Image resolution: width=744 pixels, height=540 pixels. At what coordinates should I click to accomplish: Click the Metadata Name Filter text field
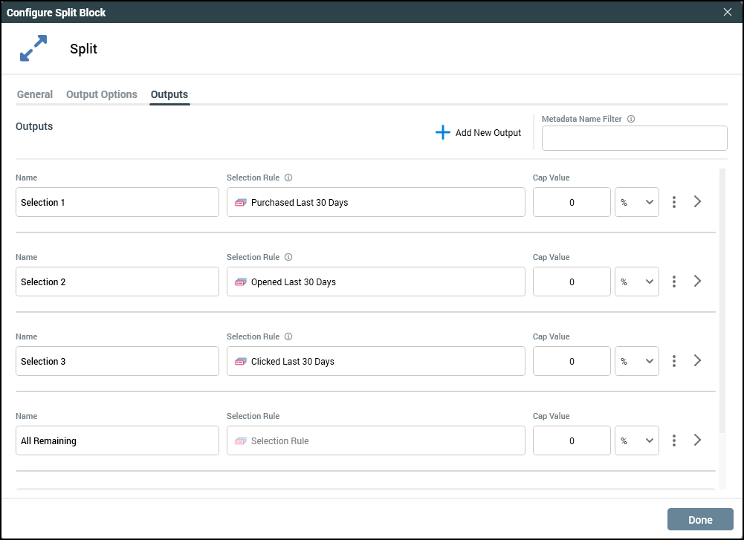pyautogui.click(x=634, y=138)
